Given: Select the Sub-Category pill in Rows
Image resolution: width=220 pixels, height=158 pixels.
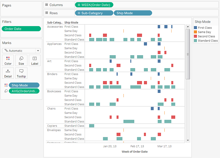Looking at the screenshot, I should pos(94,13).
